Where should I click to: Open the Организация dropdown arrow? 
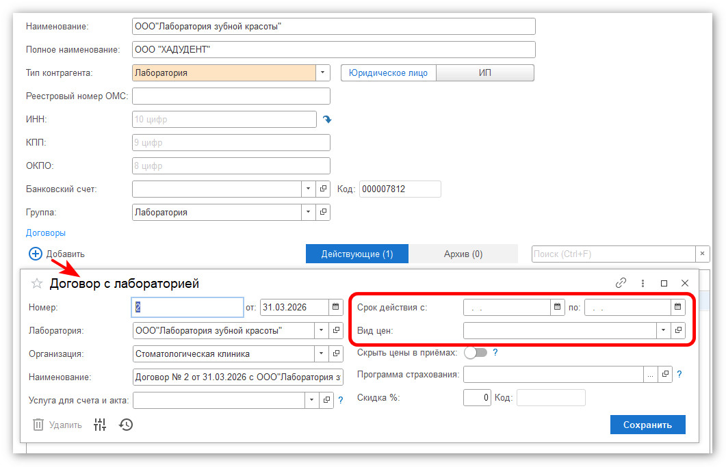[322, 354]
